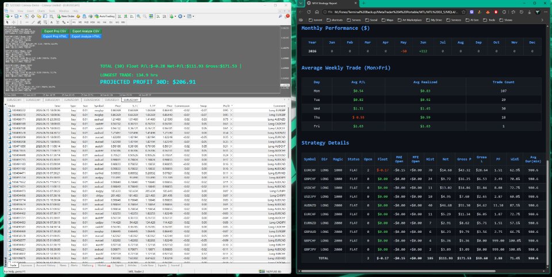Open the browser tab search chevron
Viewport: 552px width, 277px height.
point(300,3)
